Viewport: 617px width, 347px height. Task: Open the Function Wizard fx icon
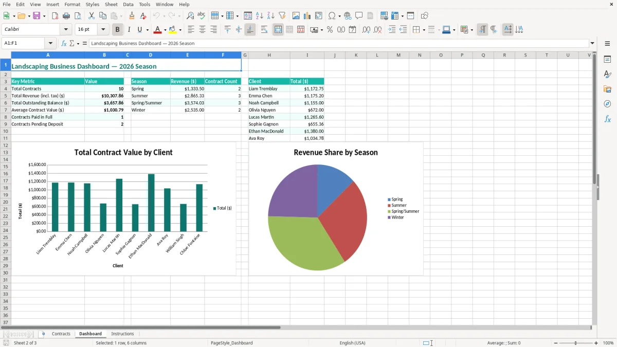(x=64, y=43)
